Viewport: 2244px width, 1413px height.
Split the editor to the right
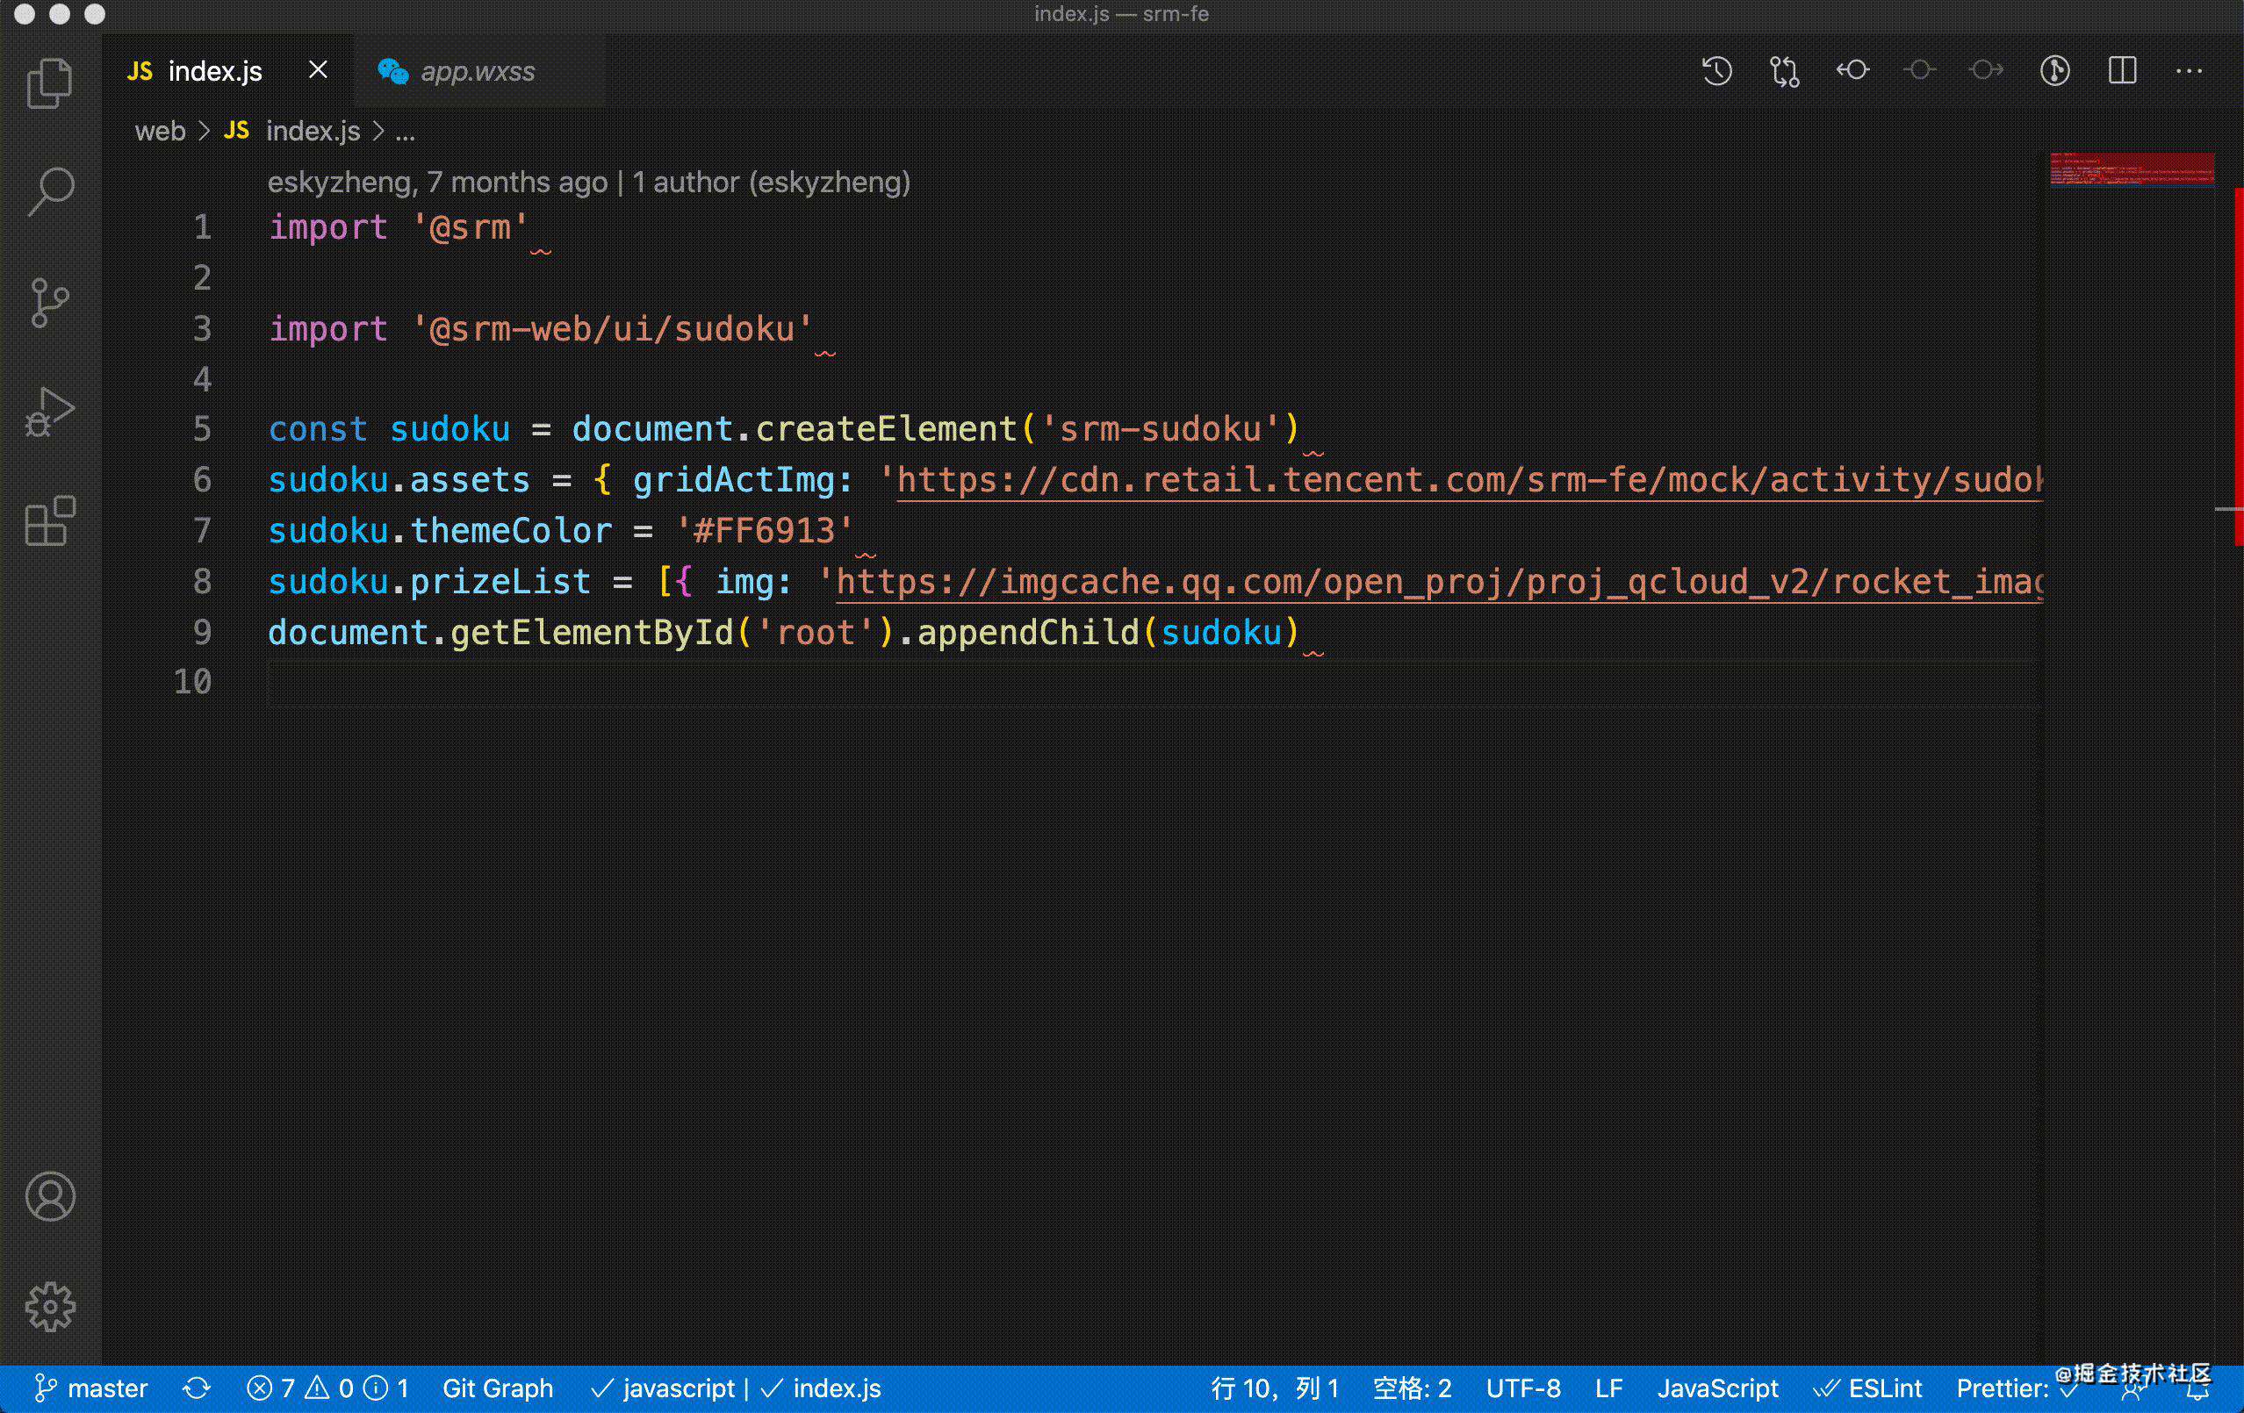[x=2122, y=71]
